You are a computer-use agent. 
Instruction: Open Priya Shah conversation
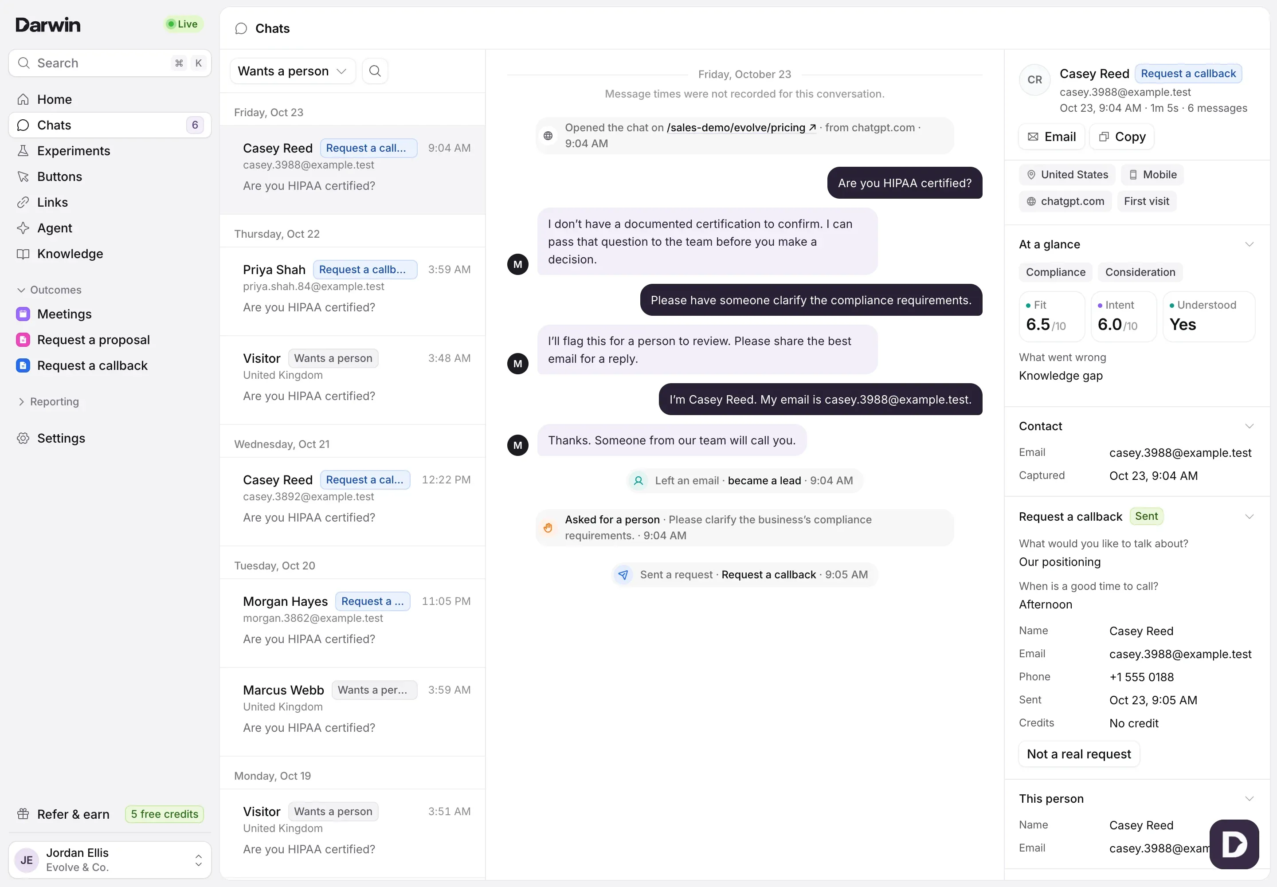353,291
